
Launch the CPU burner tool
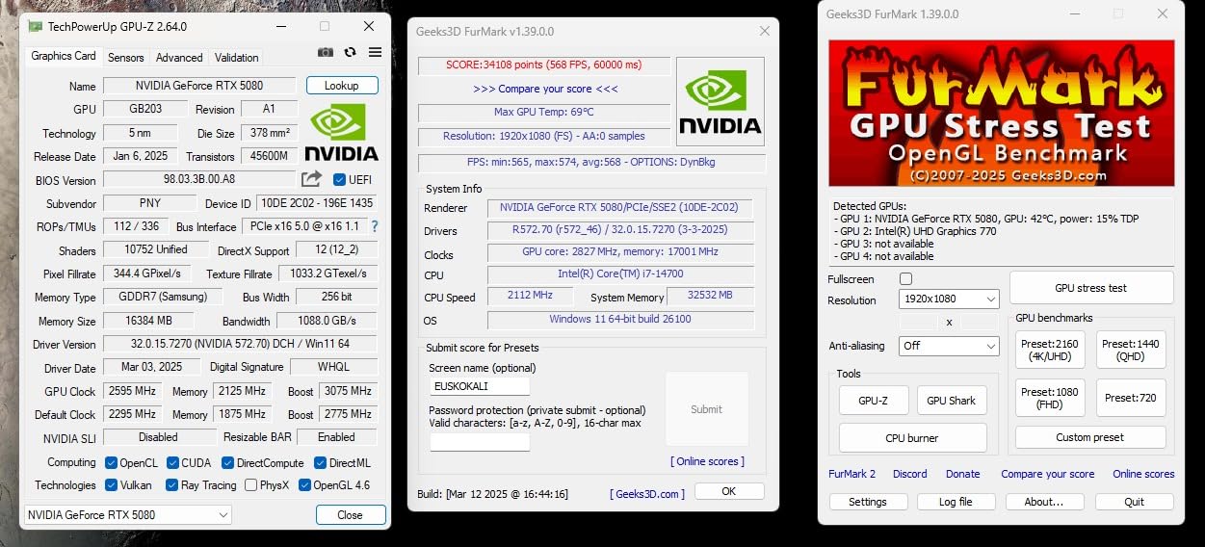click(x=912, y=438)
